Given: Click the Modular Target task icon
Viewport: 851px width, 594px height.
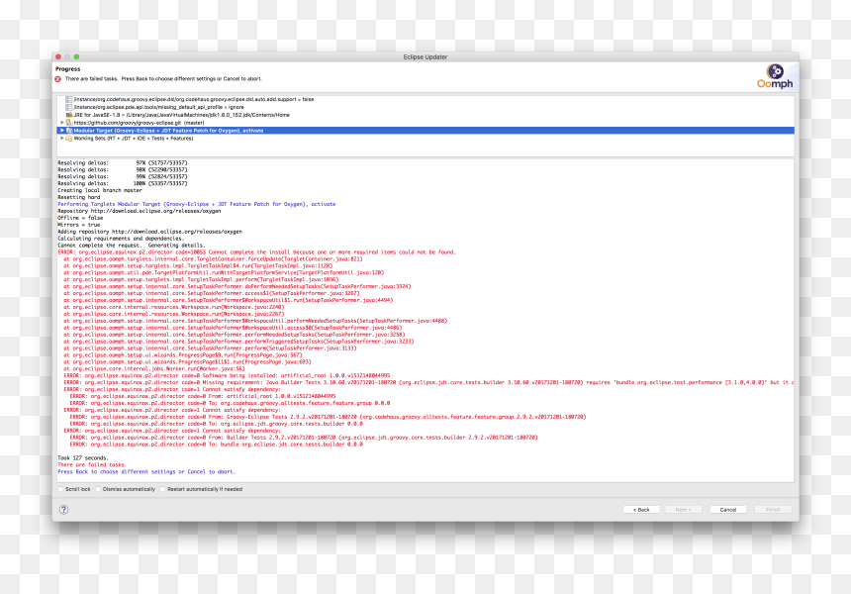Looking at the screenshot, I should [x=69, y=131].
